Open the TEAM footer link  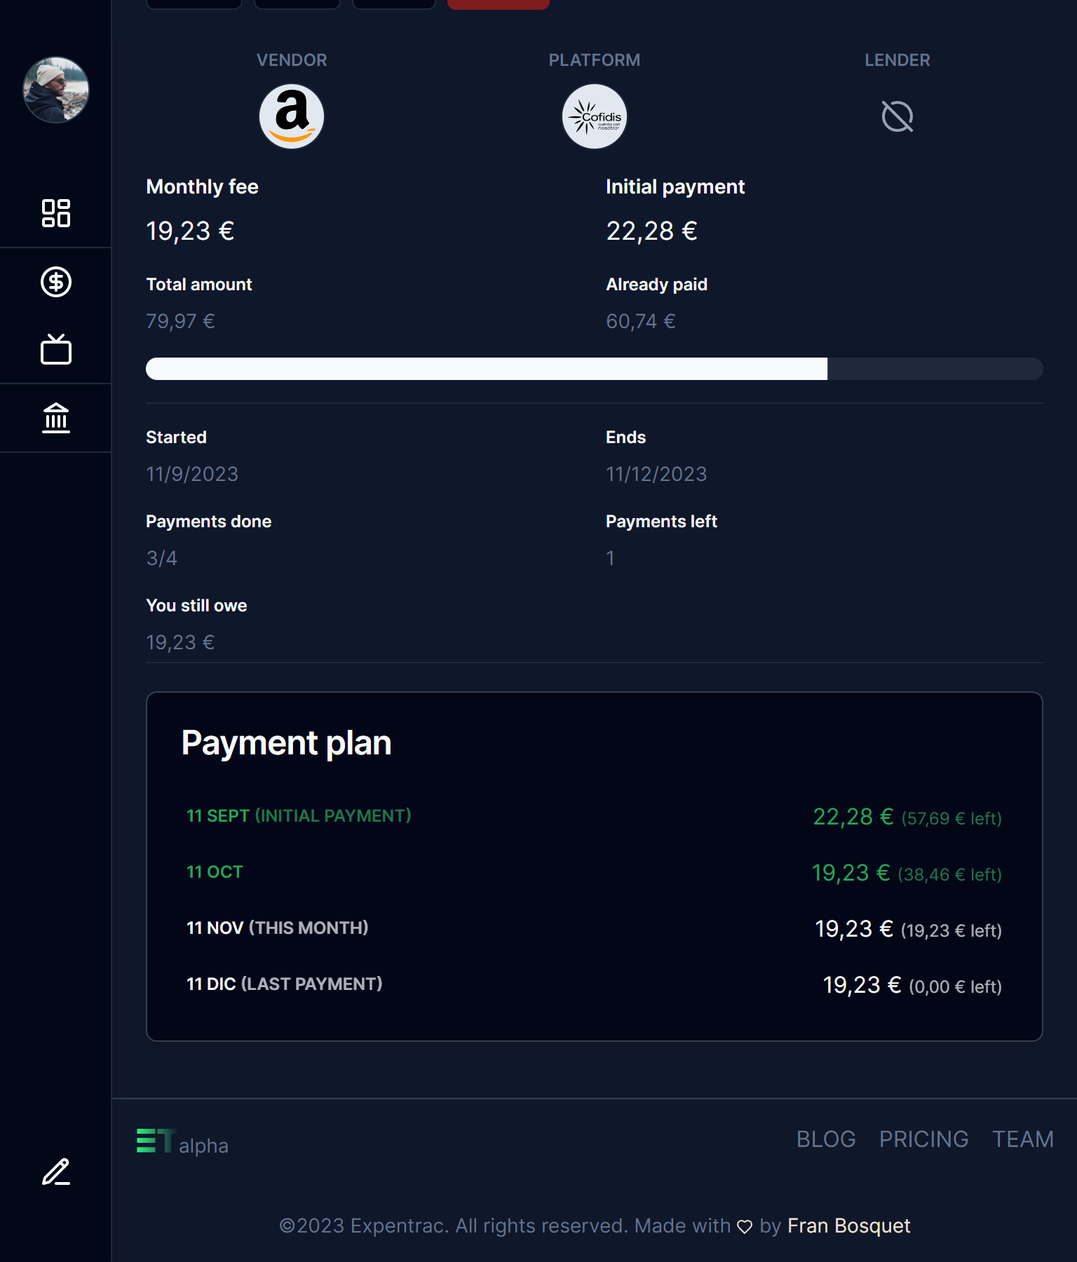[x=1022, y=1139]
